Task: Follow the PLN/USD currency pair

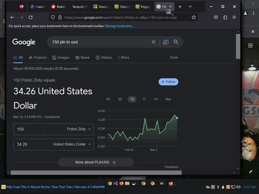Action: pos(168,82)
